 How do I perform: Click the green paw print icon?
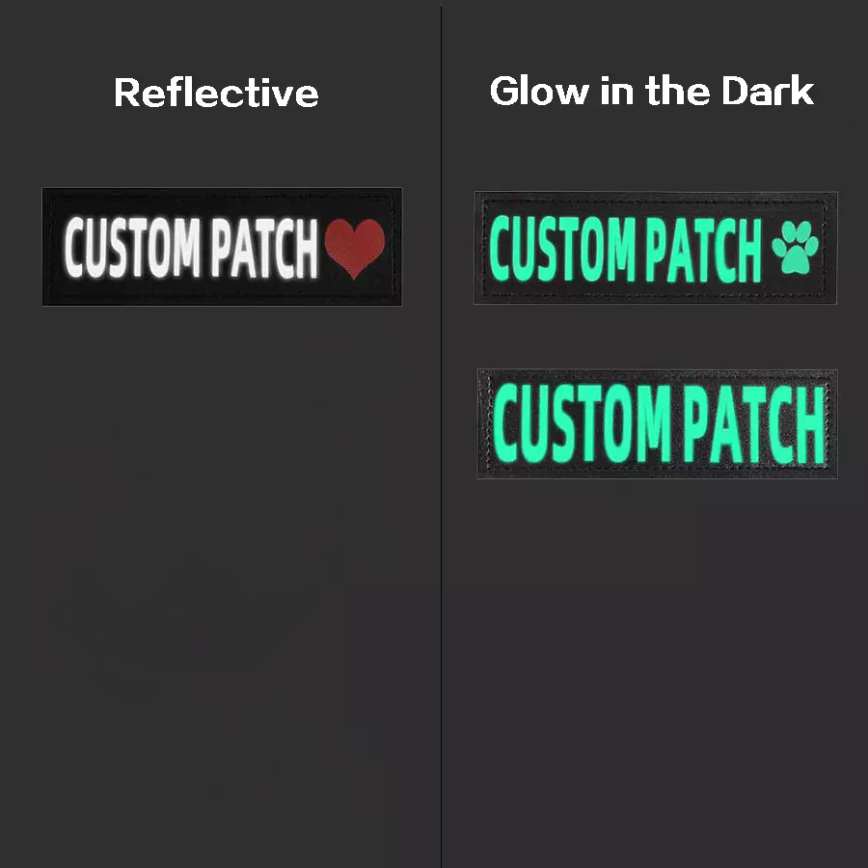(795, 247)
